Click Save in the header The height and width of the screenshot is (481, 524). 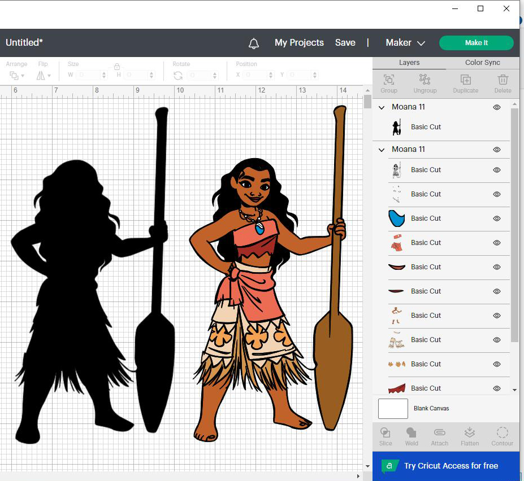[x=345, y=43]
